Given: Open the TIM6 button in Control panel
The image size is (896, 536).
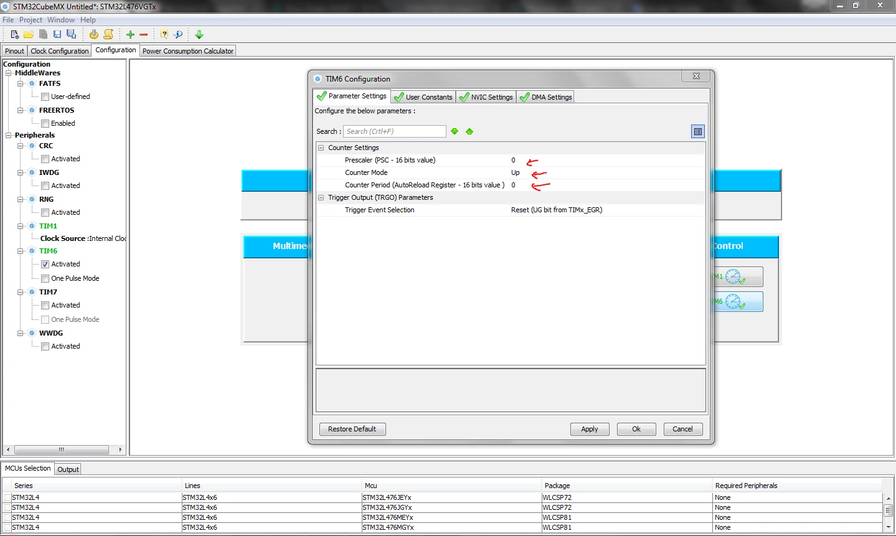Looking at the screenshot, I should tap(738, 302).
